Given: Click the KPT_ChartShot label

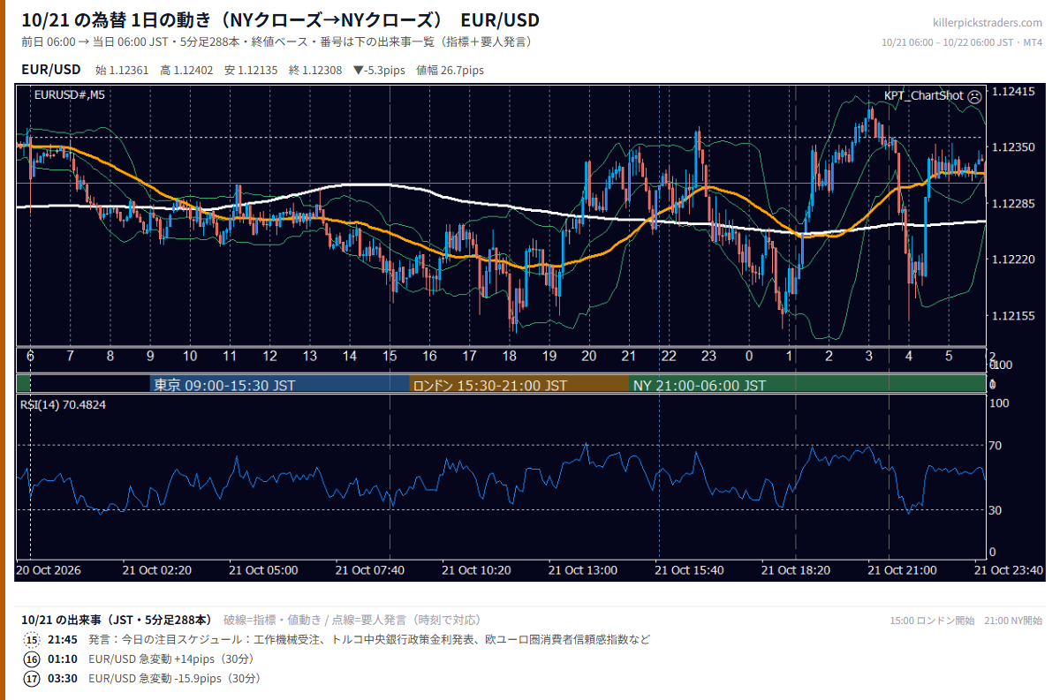Looking at the screenshot, I should click(x=924, y=95).
